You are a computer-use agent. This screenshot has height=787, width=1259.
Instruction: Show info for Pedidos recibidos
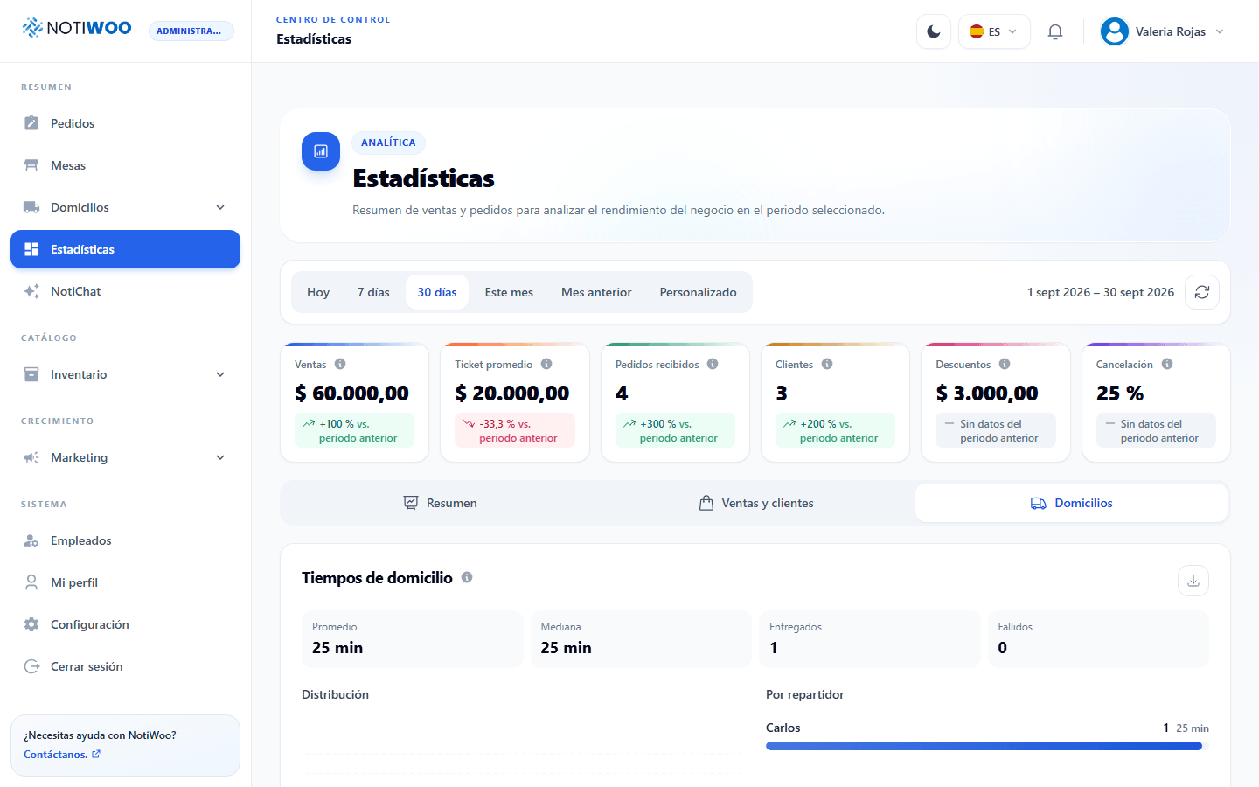(713, 364)
